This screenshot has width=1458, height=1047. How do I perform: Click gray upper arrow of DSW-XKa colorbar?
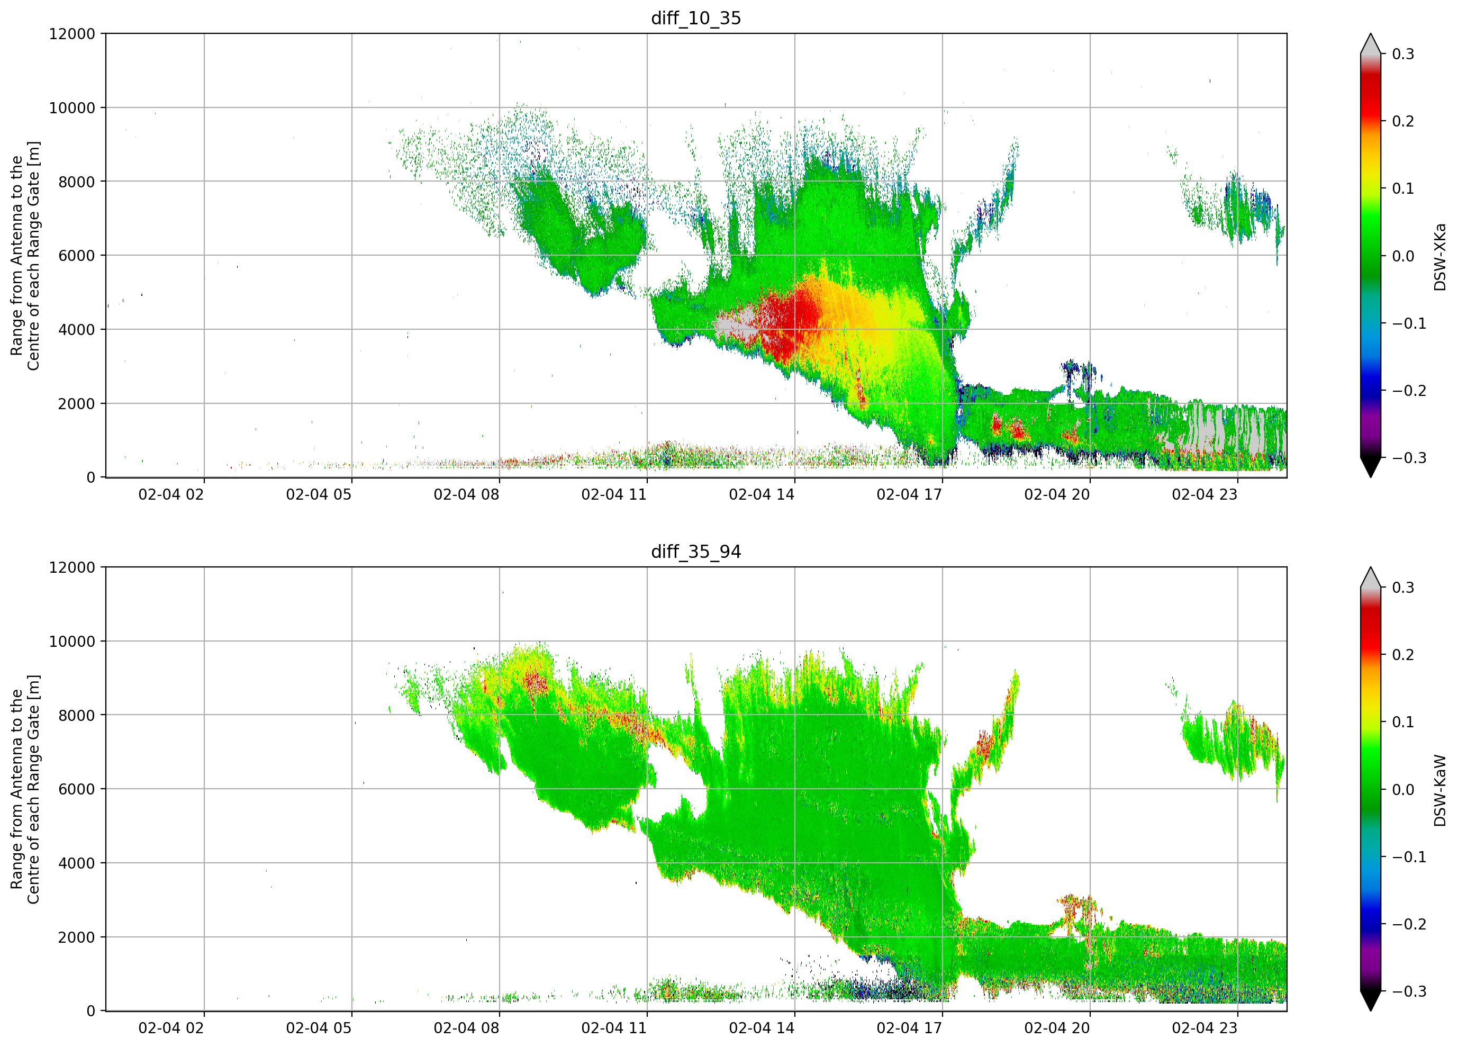click(x=1371, y=45)
